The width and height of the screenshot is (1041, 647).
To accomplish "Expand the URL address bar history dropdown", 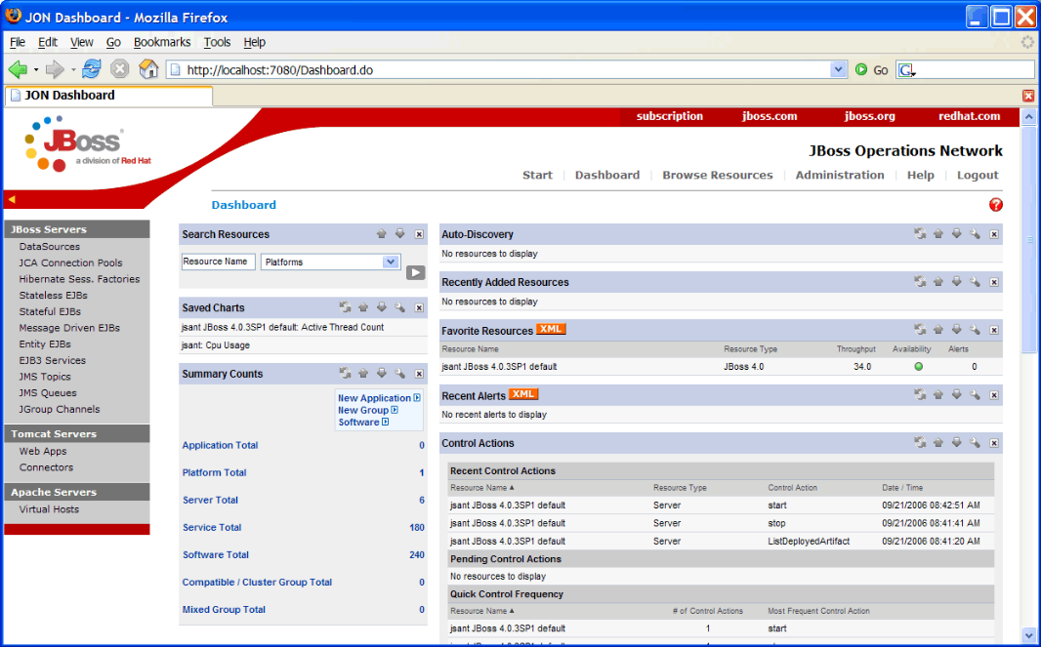I will [838, 69].
